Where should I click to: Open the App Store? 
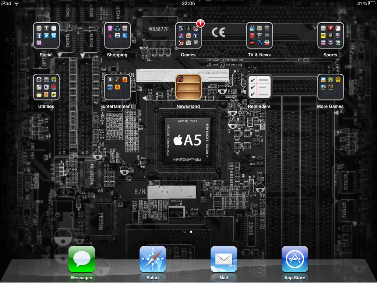point(295,259)
